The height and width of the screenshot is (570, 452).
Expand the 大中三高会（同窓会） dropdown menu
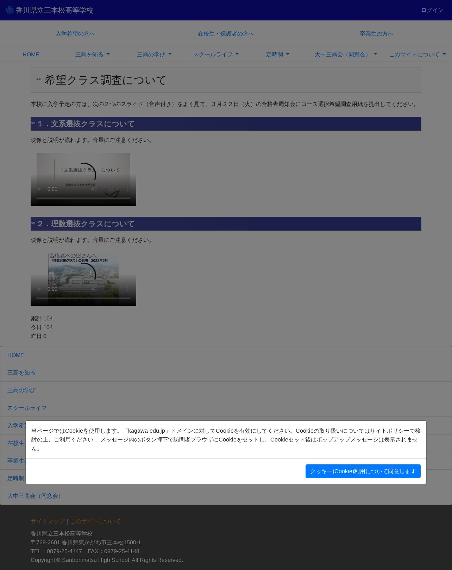click(x=346, y=55)
